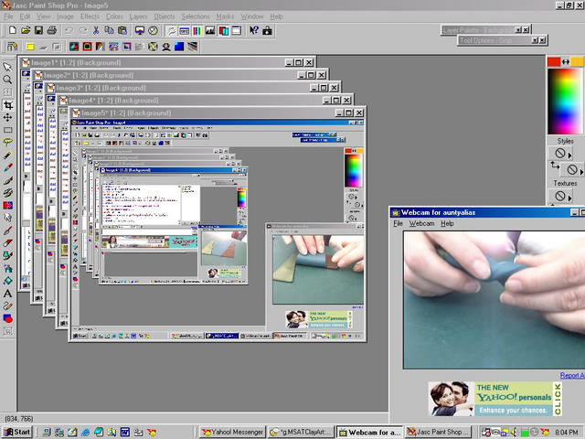Image resolution: width=585 pixels, height=439 pixels.
Task: Select the Airbrush spray can tool
Action: 7,268
